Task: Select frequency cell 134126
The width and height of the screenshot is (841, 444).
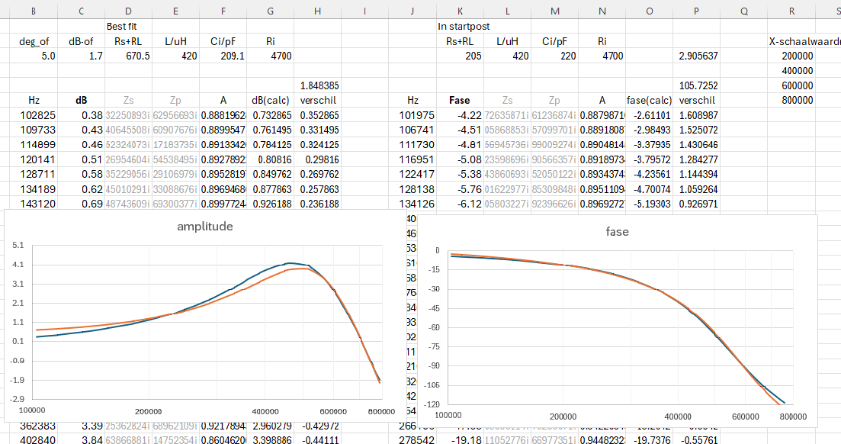Action: [412, 204]
